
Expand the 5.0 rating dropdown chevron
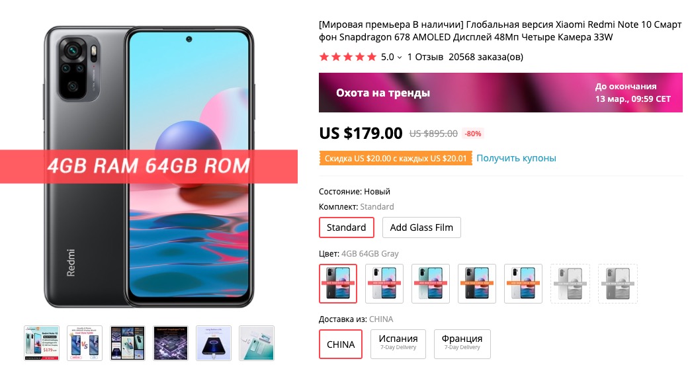point(399,58)
